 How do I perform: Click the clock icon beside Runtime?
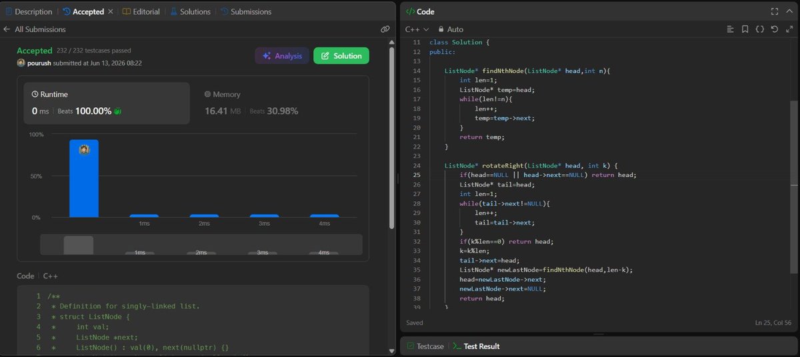point(35,95)
